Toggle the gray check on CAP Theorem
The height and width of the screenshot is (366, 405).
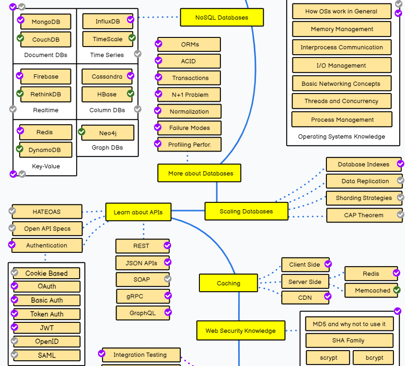(x=400, y=214)
